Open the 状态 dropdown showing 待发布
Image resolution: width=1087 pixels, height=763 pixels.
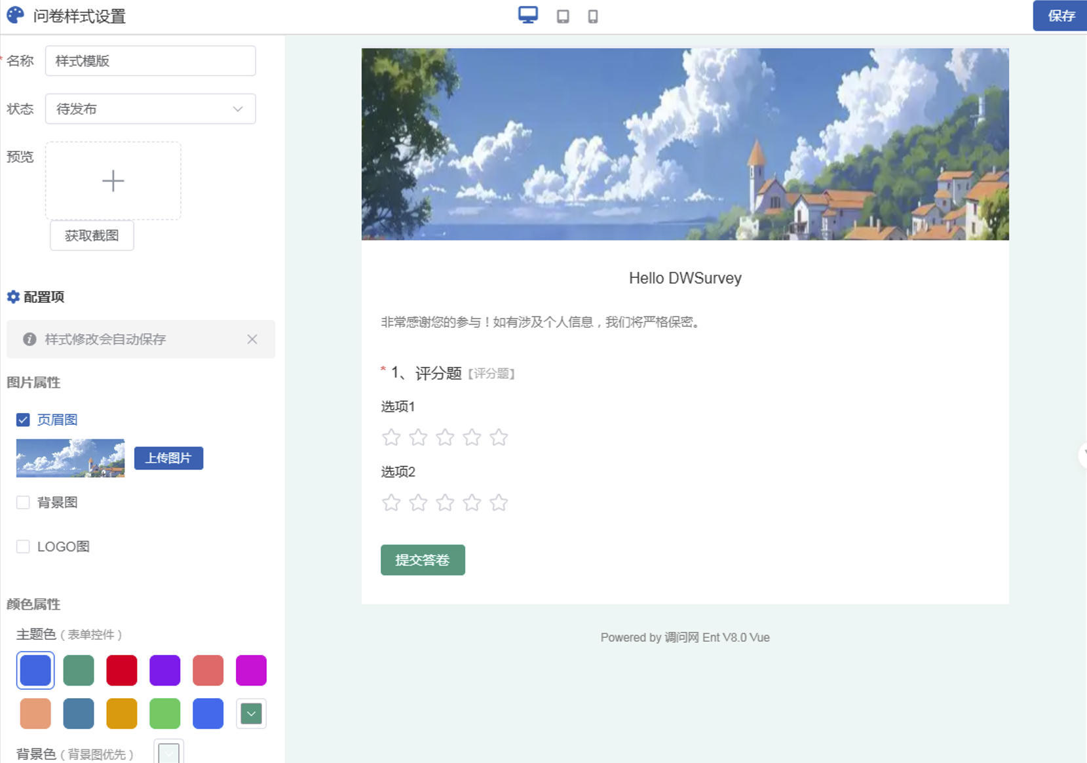pyautogui.click(x=150, y=109)
